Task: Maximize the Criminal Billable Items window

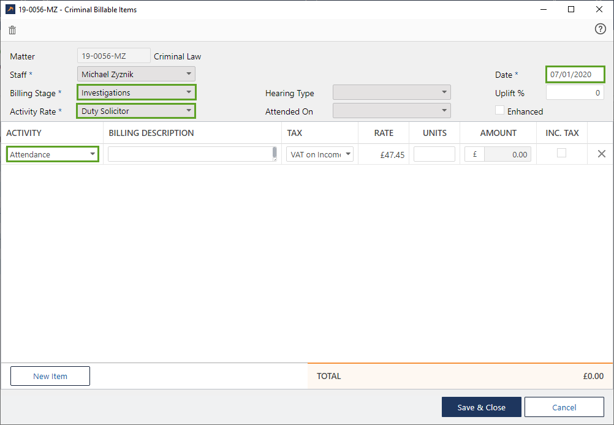Action: [571, 9]
